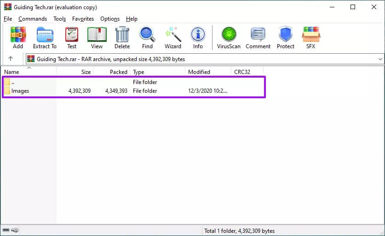Viewport: 385px width, 236px height.
Task: Launch the Wizard wand icon
Action: click(173, 34)
